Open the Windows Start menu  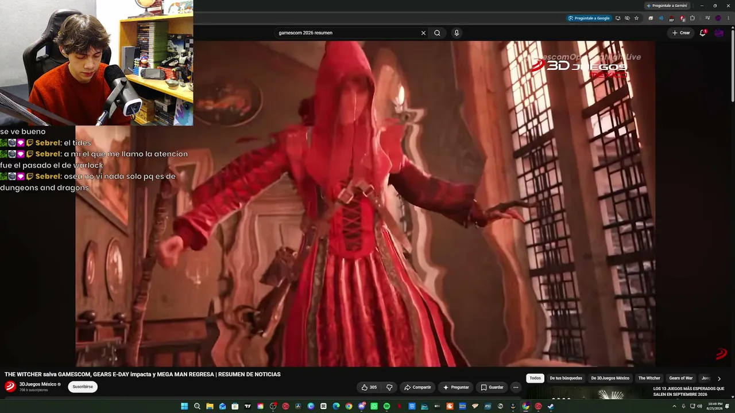pos(184,406)
